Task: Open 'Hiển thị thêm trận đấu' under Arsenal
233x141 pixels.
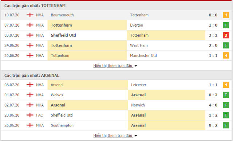Action: [x=113, y=135]
